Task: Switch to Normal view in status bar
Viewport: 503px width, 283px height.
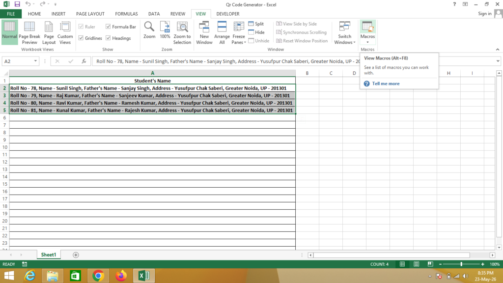Action: 402,264
